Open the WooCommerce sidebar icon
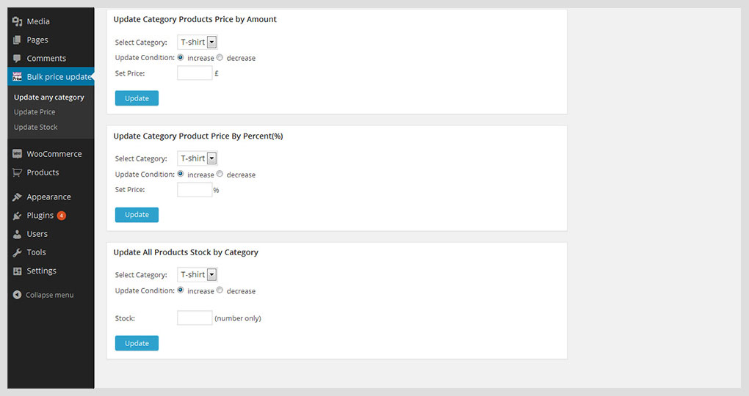 pyautogui.click(x=17, y=153)
